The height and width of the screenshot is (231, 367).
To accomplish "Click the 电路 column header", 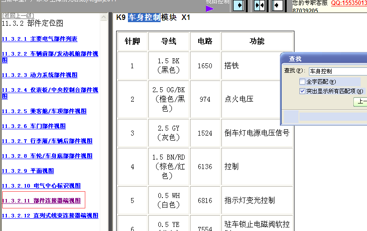I will click(205, 41).
